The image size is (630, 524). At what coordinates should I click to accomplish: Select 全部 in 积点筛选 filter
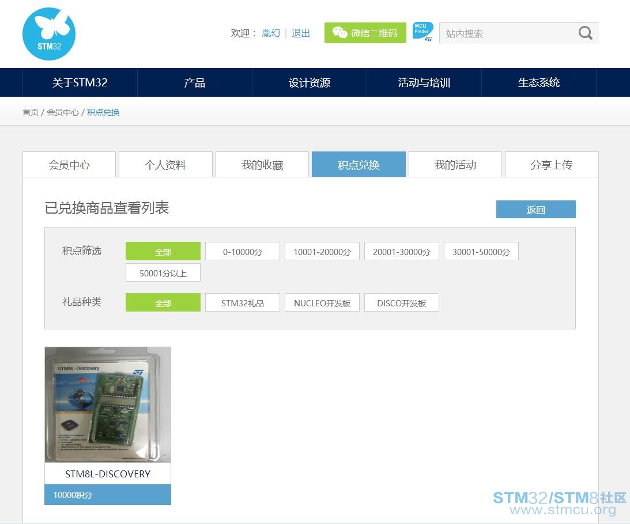coord(163,252)
